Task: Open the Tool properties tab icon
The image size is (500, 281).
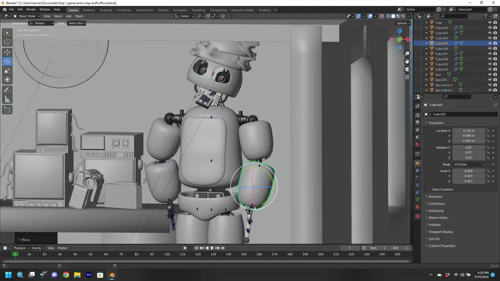Action: point(417,106)
